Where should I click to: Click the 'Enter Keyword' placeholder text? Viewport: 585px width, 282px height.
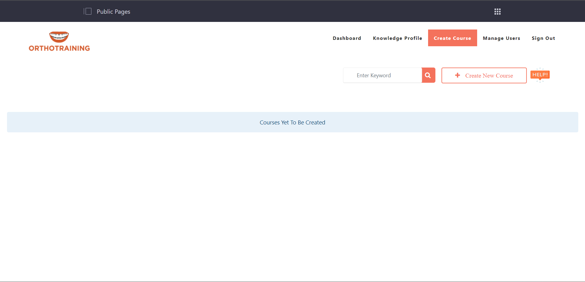tap(374, 75)
